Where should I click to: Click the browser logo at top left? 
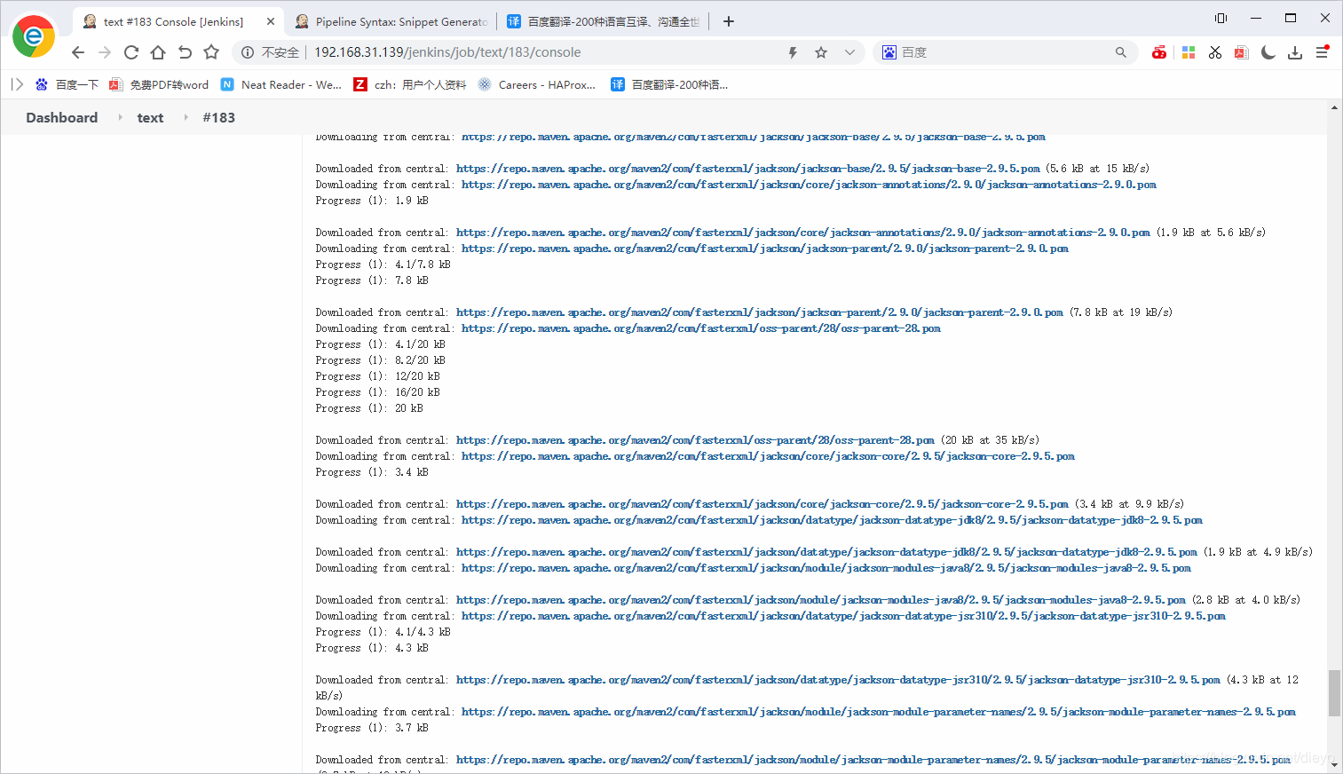point(34,36)
